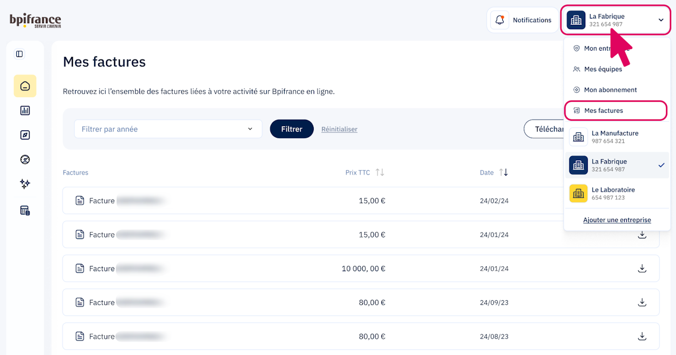Select La Fabrique in company list
Screen dimensions: 676x355
pyautogui.click(x=617, y=165)
